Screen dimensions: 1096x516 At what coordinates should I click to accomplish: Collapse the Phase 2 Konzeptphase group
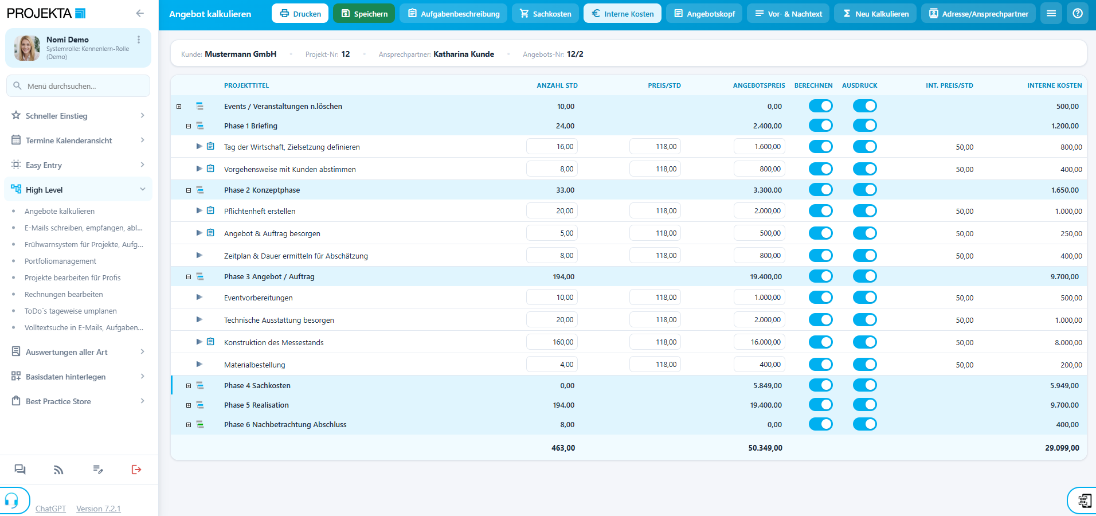(189, 190)
